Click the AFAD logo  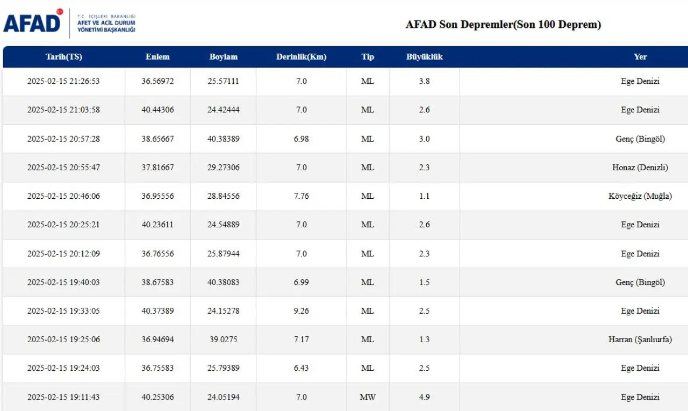(33, 21)
